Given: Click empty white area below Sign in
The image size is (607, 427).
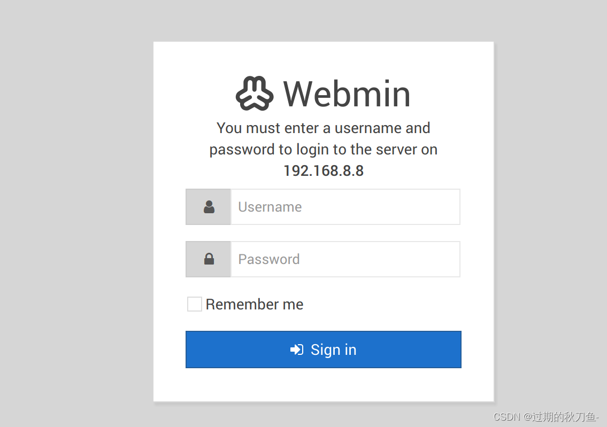Looking at the screenshot, I should pyautogui.click(x=323, y=385).
